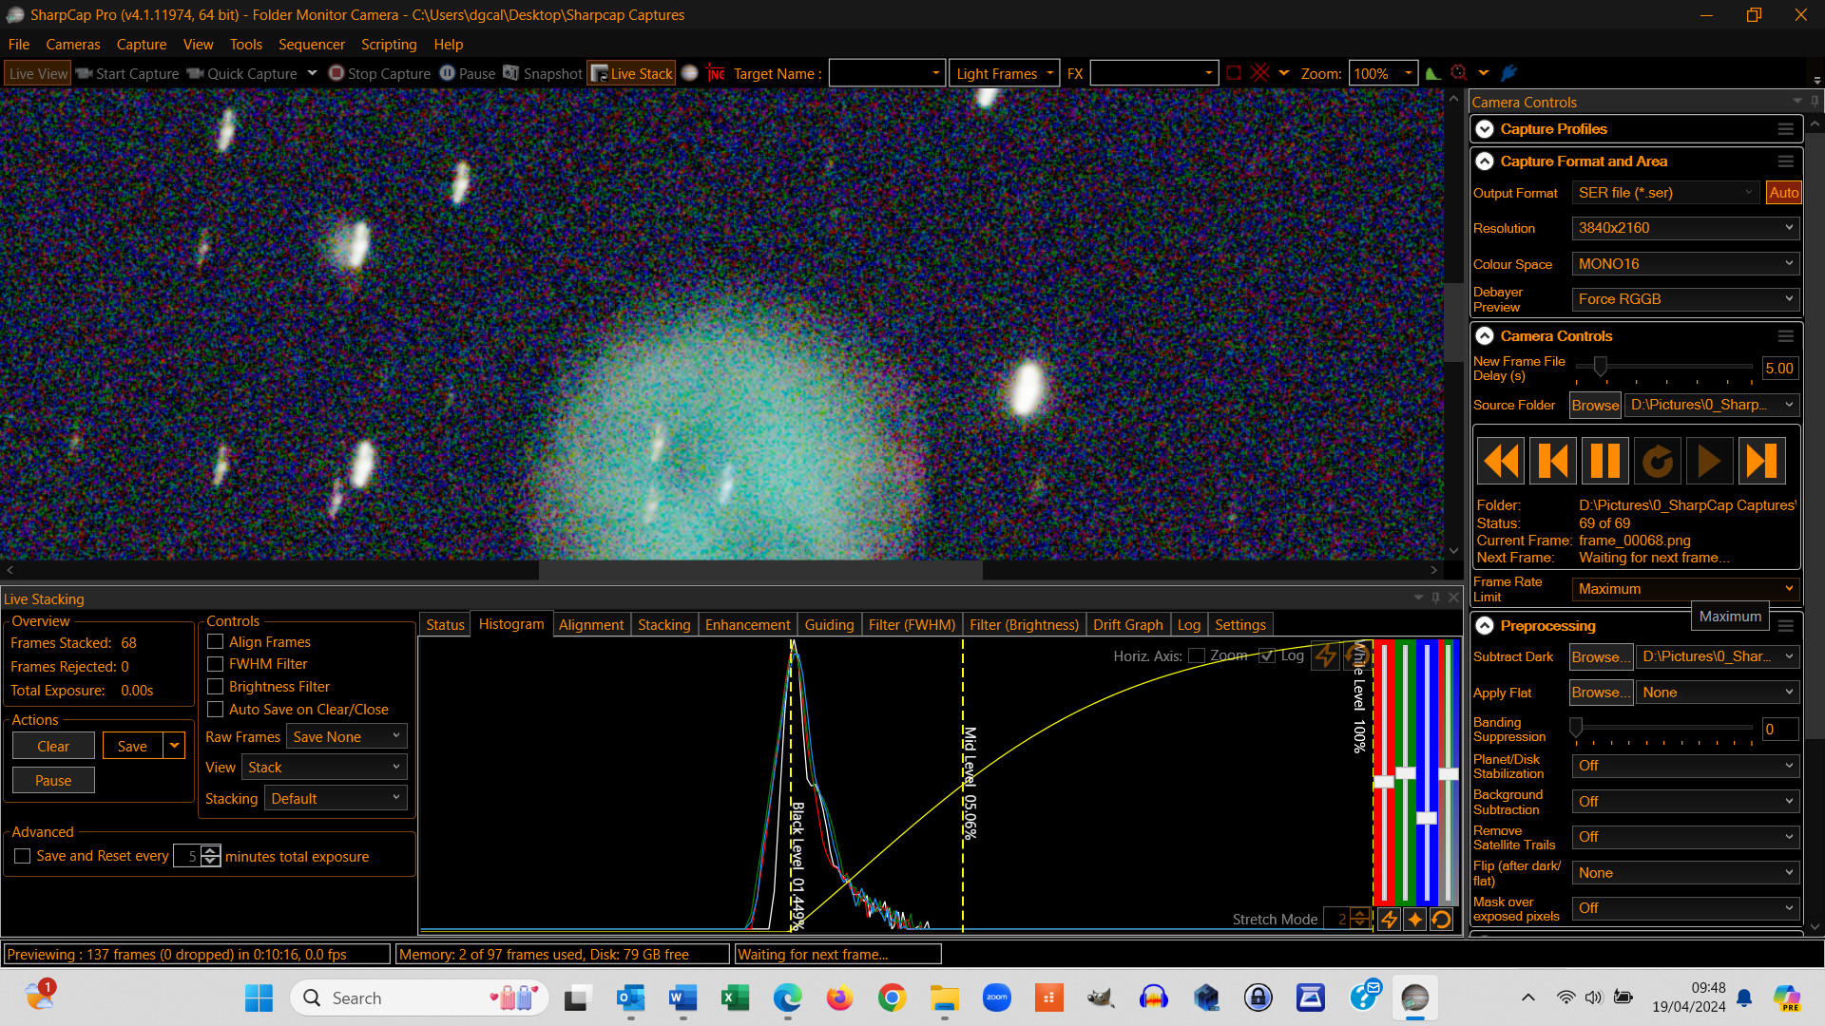Open the Stacking Default dropdown
The width and height of the screenshot is (1825, 1026).
(x=336, y=799)
